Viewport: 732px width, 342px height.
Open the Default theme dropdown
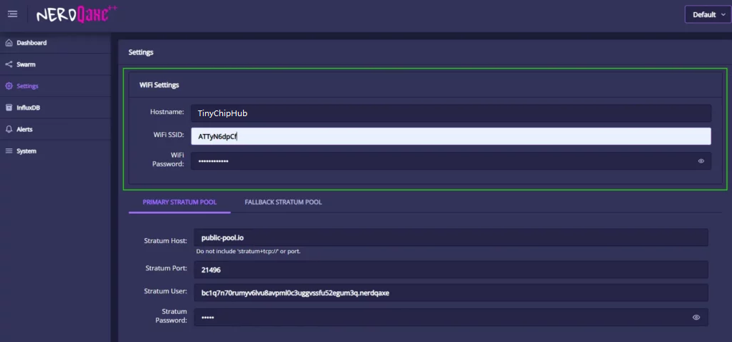[x=708, y=14]
